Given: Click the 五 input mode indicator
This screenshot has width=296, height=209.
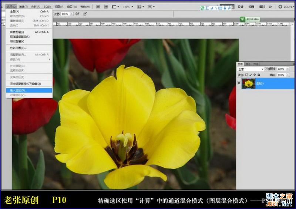Looking at the screenshot, I should (207, 8).
